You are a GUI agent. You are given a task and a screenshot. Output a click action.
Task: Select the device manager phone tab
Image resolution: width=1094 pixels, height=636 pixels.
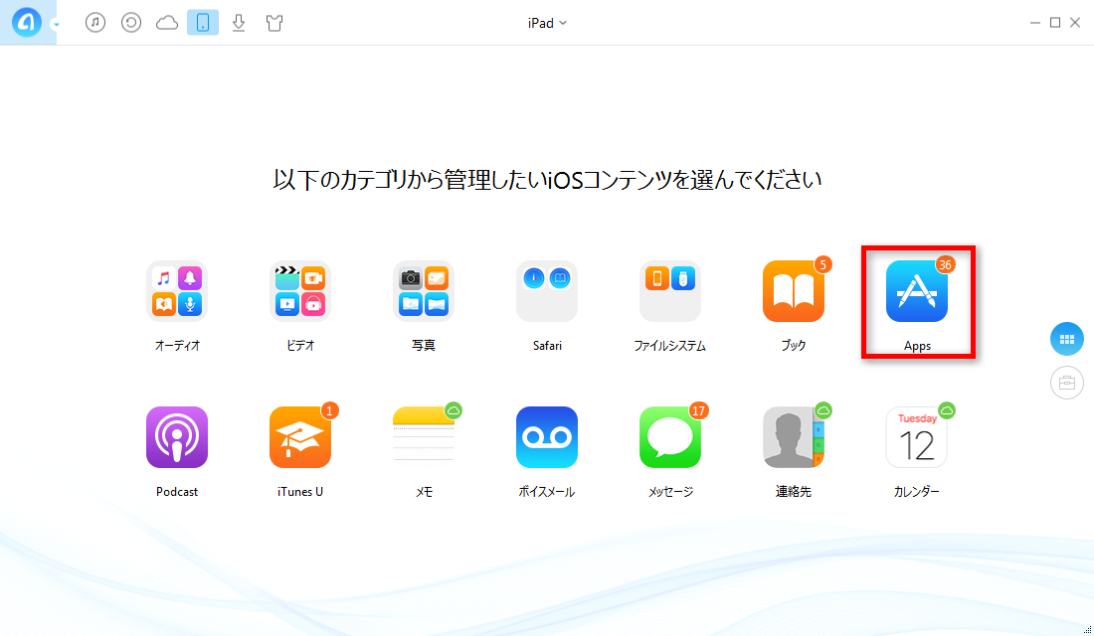[202, 22]
